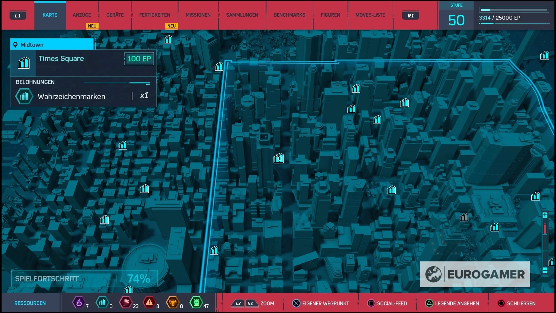Open LEGENDE ANSEHEN

click(x=457, y=303)
